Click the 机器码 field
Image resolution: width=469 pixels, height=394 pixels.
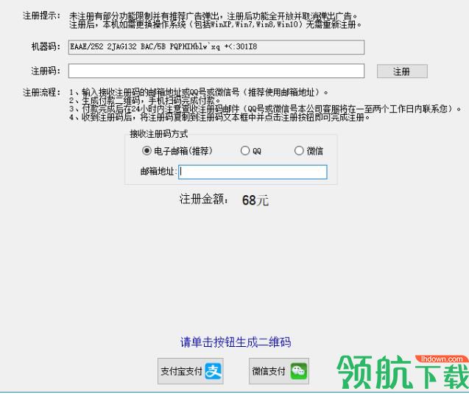[216, 47]
